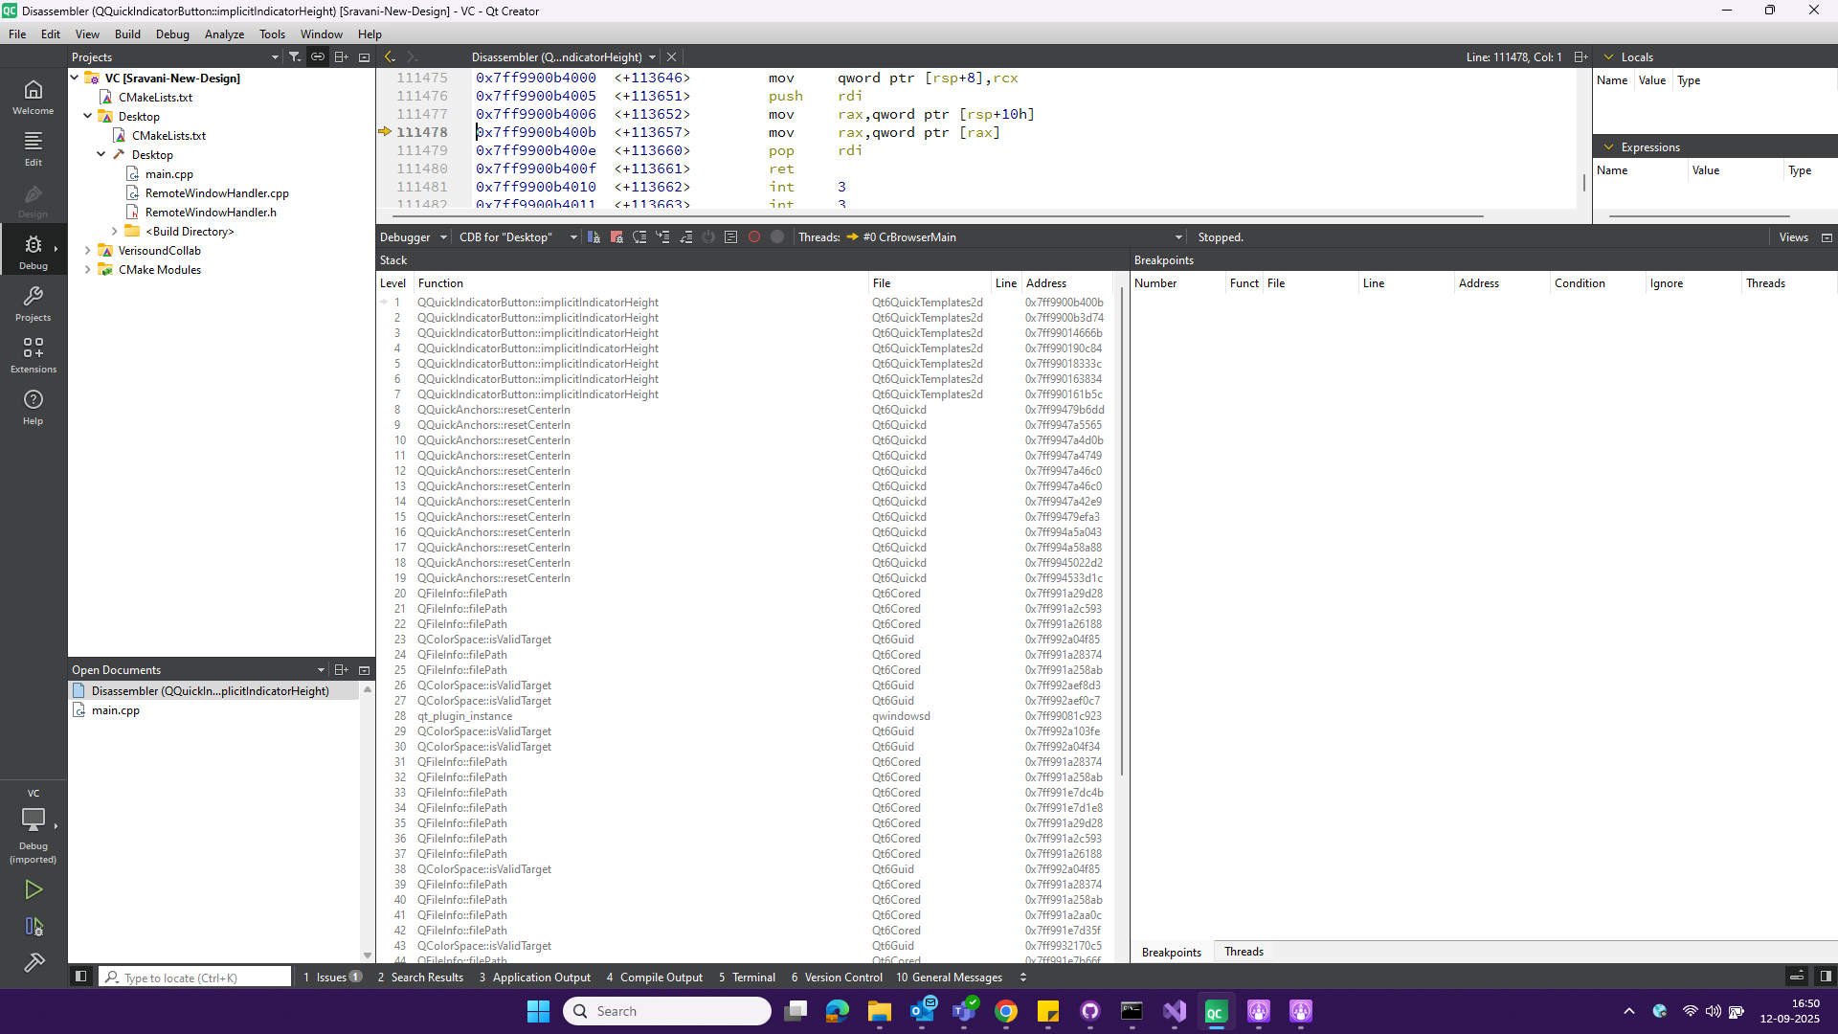Click the Stop Debugger toolbar icon
The height and width of the screenshot is (1034, 1838).
[616, 237]
